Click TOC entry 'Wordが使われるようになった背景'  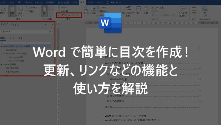point(124,63)
